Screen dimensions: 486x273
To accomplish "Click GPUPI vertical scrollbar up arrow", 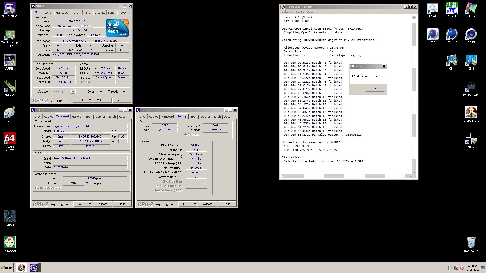I will point(414,17).
